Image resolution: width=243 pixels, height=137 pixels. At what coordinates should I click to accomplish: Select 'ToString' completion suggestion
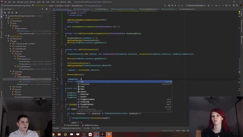click(125, 107)
